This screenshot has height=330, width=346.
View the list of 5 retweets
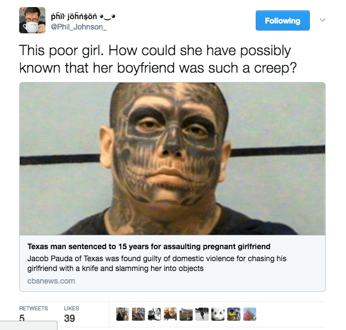(33, 314)
